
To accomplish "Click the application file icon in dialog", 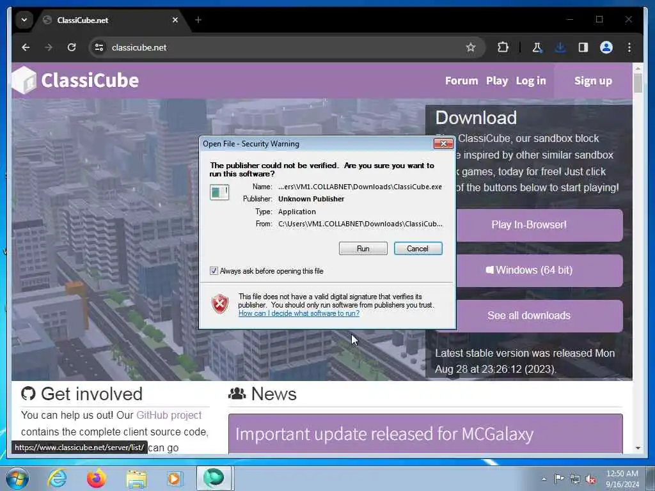I will 219,192.
